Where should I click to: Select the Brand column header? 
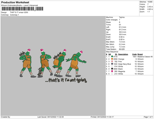(x=140, y=54)
